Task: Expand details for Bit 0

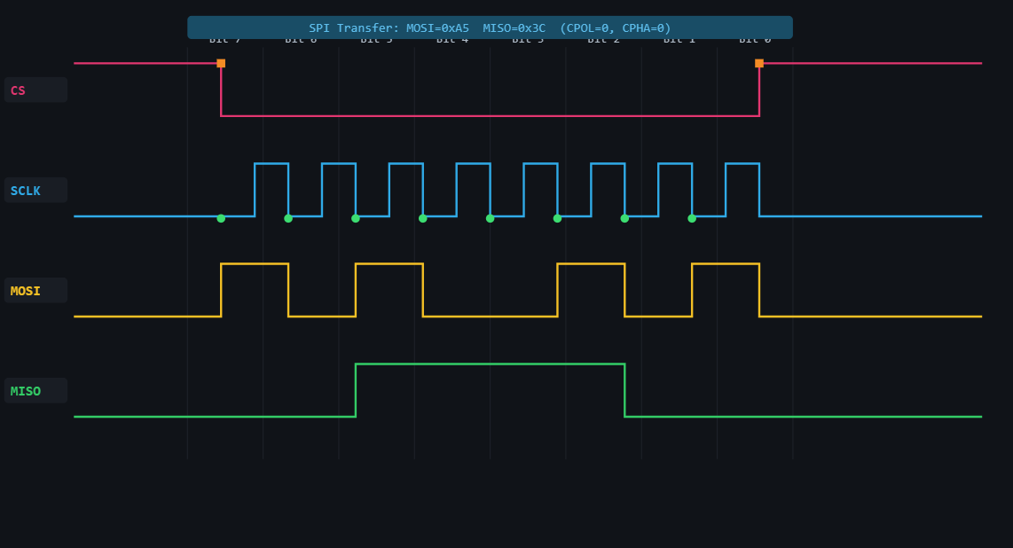Action: (x=756, y=39)
